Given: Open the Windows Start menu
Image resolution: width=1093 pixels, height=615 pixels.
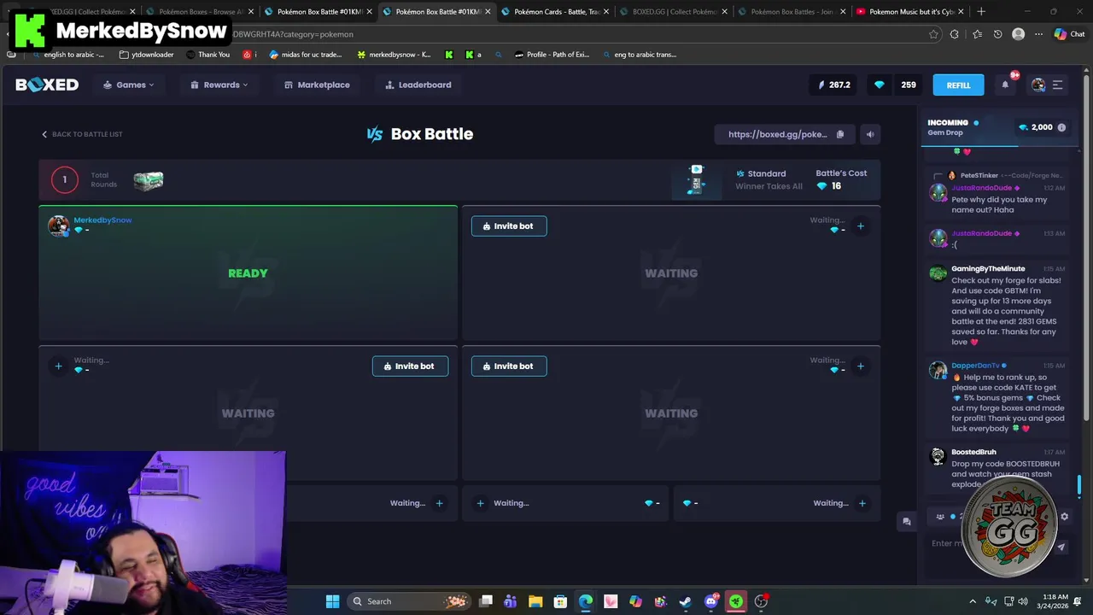Looking at the screenshot, I should [332, 601].
